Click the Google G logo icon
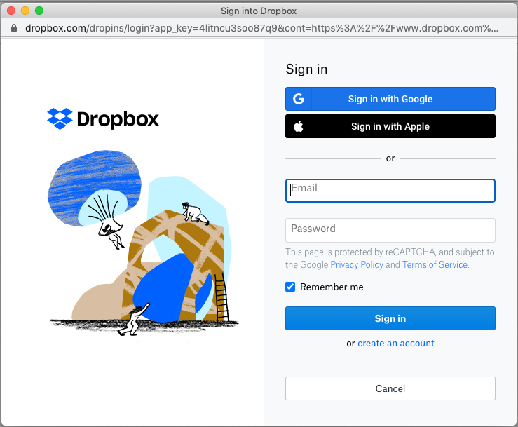 [x=299, y=99]
